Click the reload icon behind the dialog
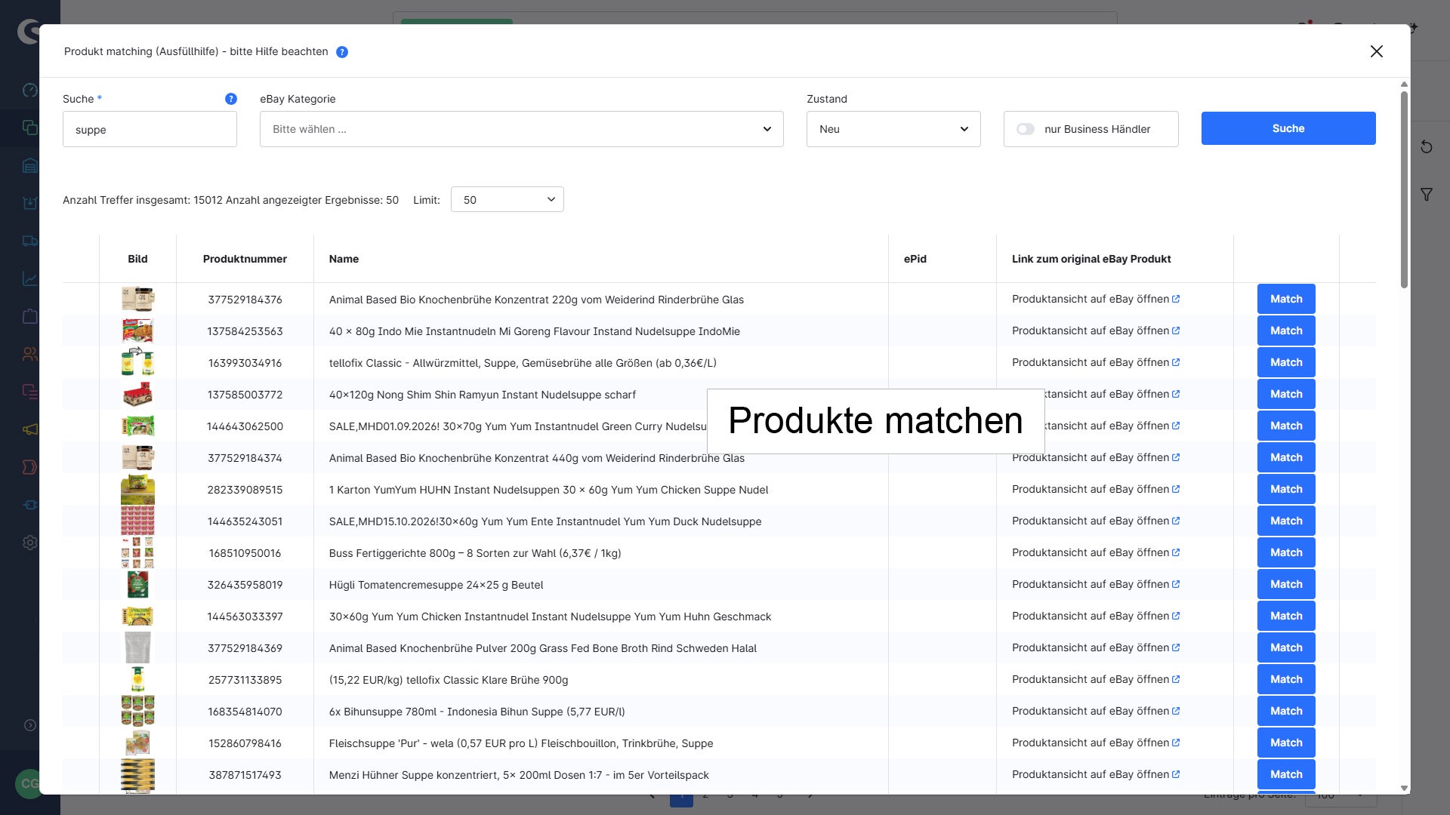Screen dimensions: 1450x815 pyautogui.click(x=1427, y=146)
